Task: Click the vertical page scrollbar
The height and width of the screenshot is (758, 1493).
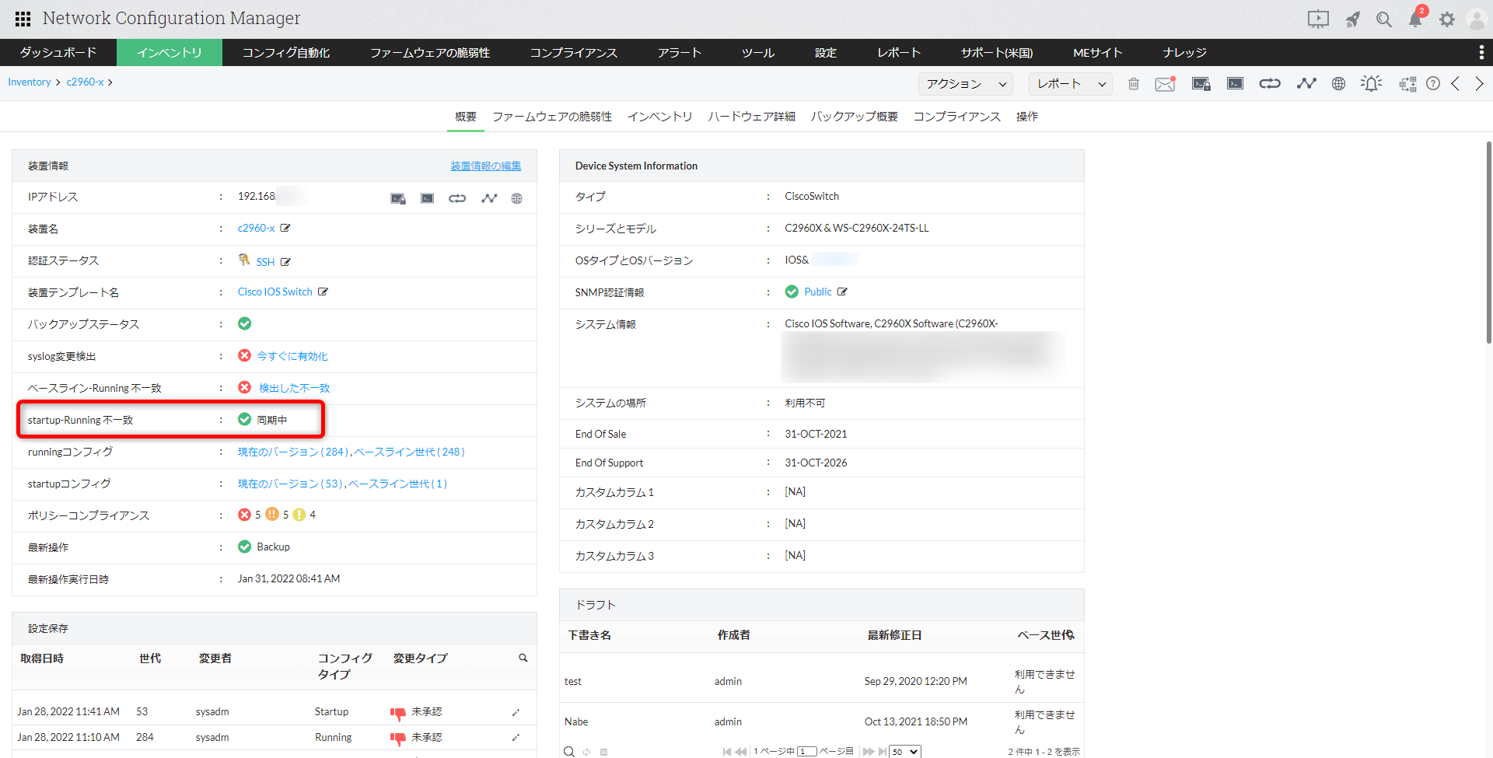Action: (x=1488, y=241)
